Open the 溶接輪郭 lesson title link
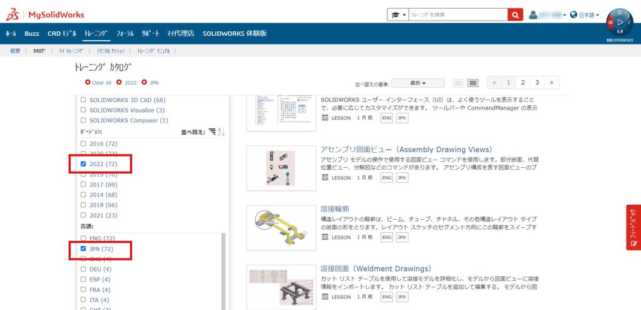 335,209
